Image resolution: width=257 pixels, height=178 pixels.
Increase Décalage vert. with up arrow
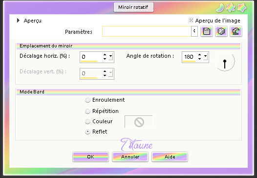click(105, 71)
